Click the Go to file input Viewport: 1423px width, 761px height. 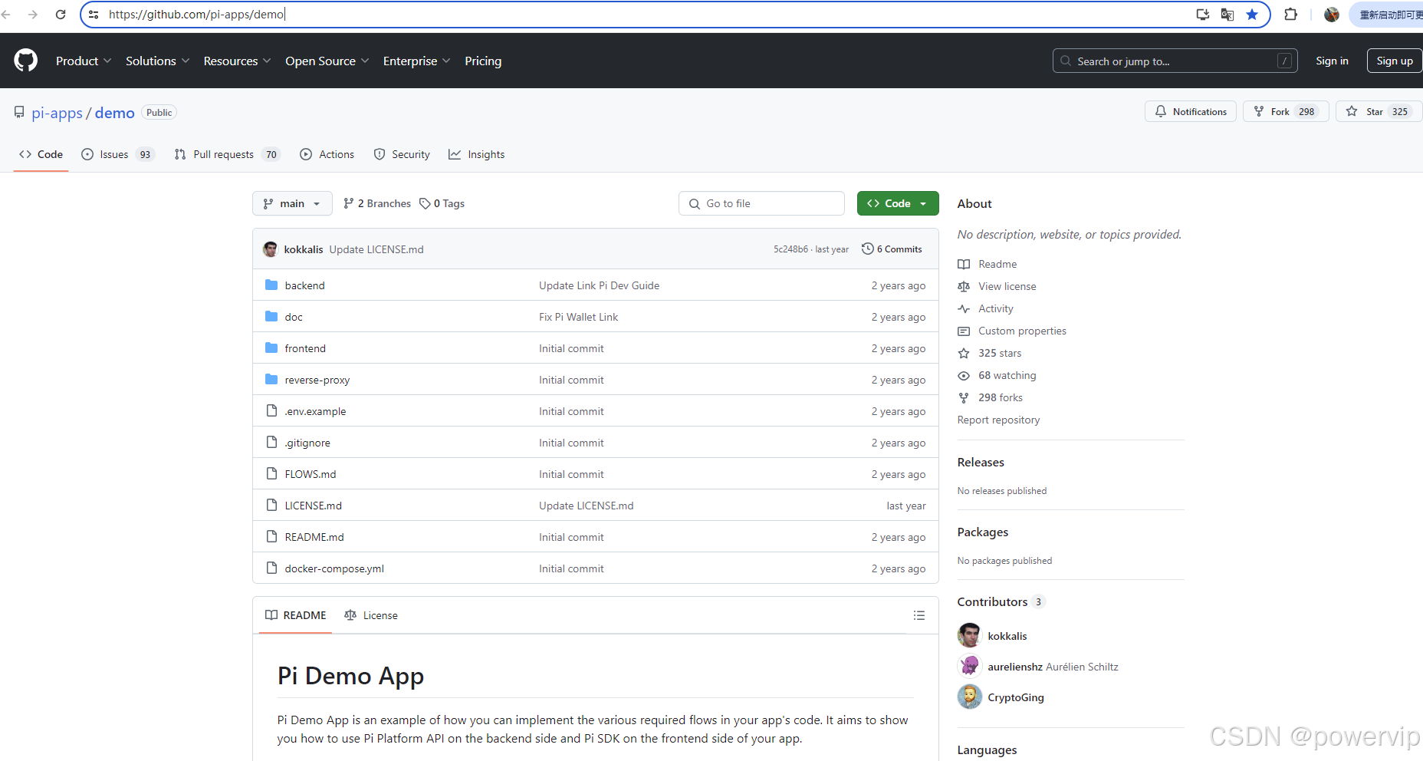pos(761,203)
